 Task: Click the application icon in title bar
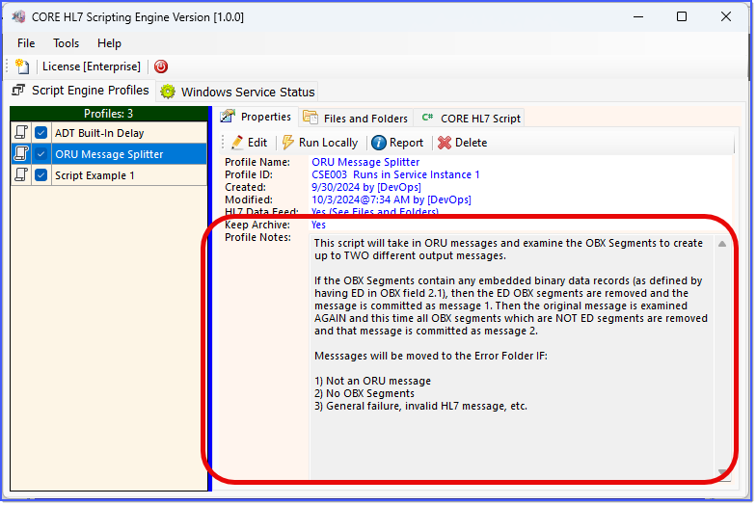coord(18,17)
